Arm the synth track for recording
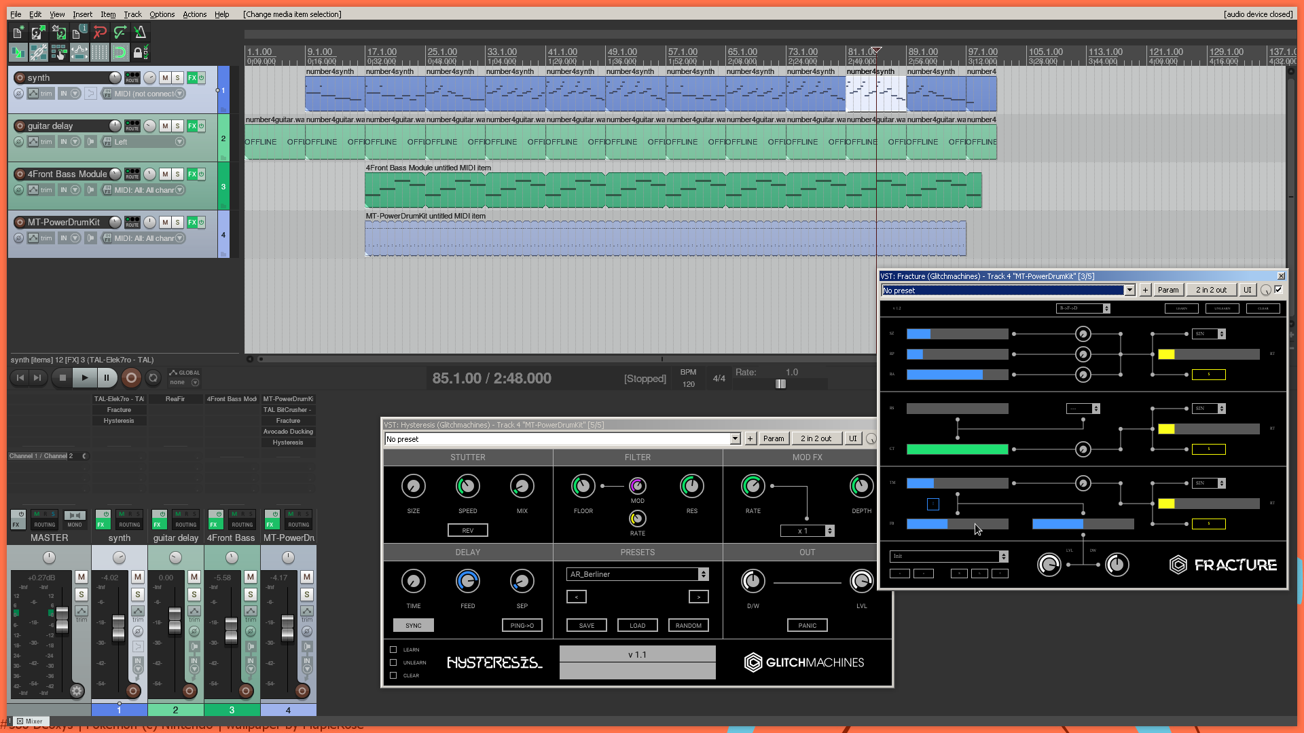The width and height of the screenshot is (1304, 733). coord(20,78)
